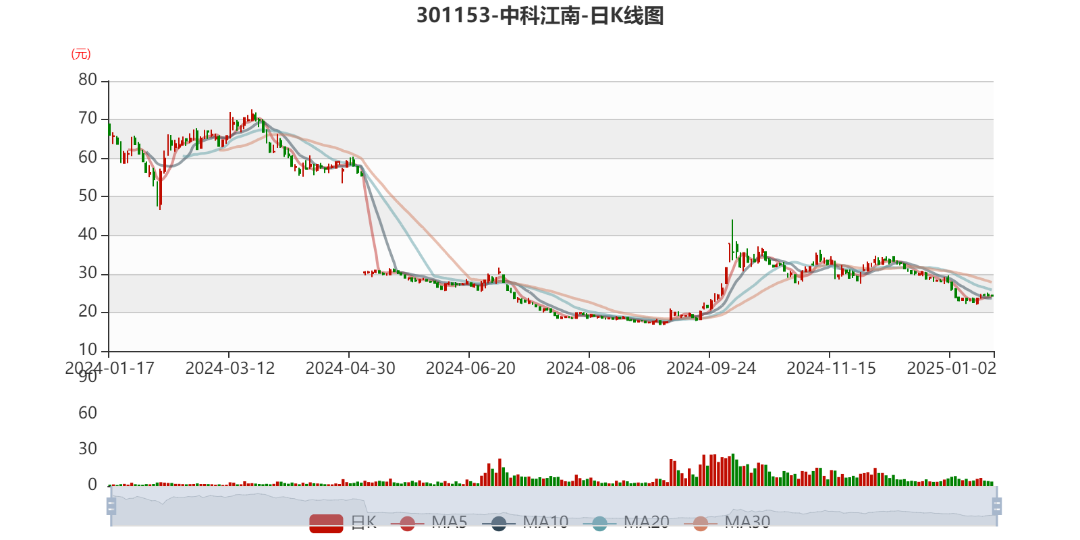Toggle the MA5 legend entry

click(x=429, y=522)
